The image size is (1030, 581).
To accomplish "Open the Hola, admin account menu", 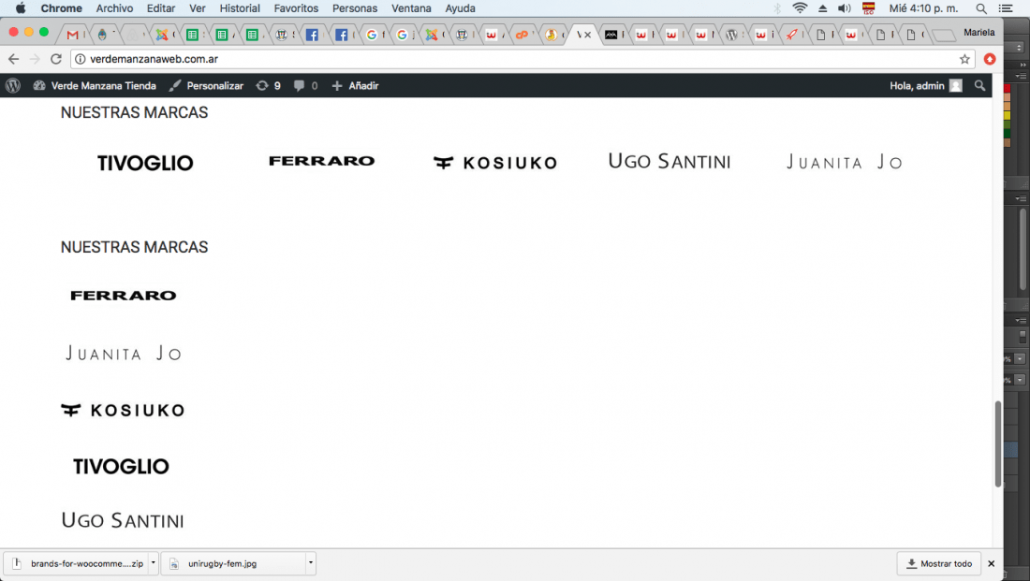I will [925, 85].
